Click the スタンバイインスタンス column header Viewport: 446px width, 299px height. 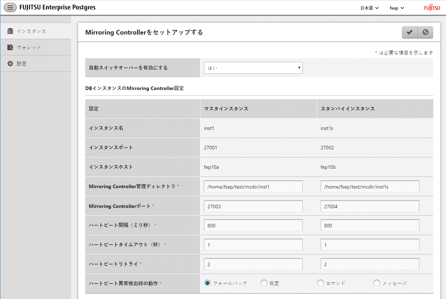tap(348, 109)
